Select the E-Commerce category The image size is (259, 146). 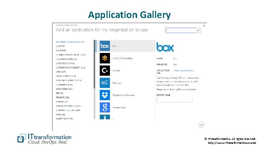point(64,85)
